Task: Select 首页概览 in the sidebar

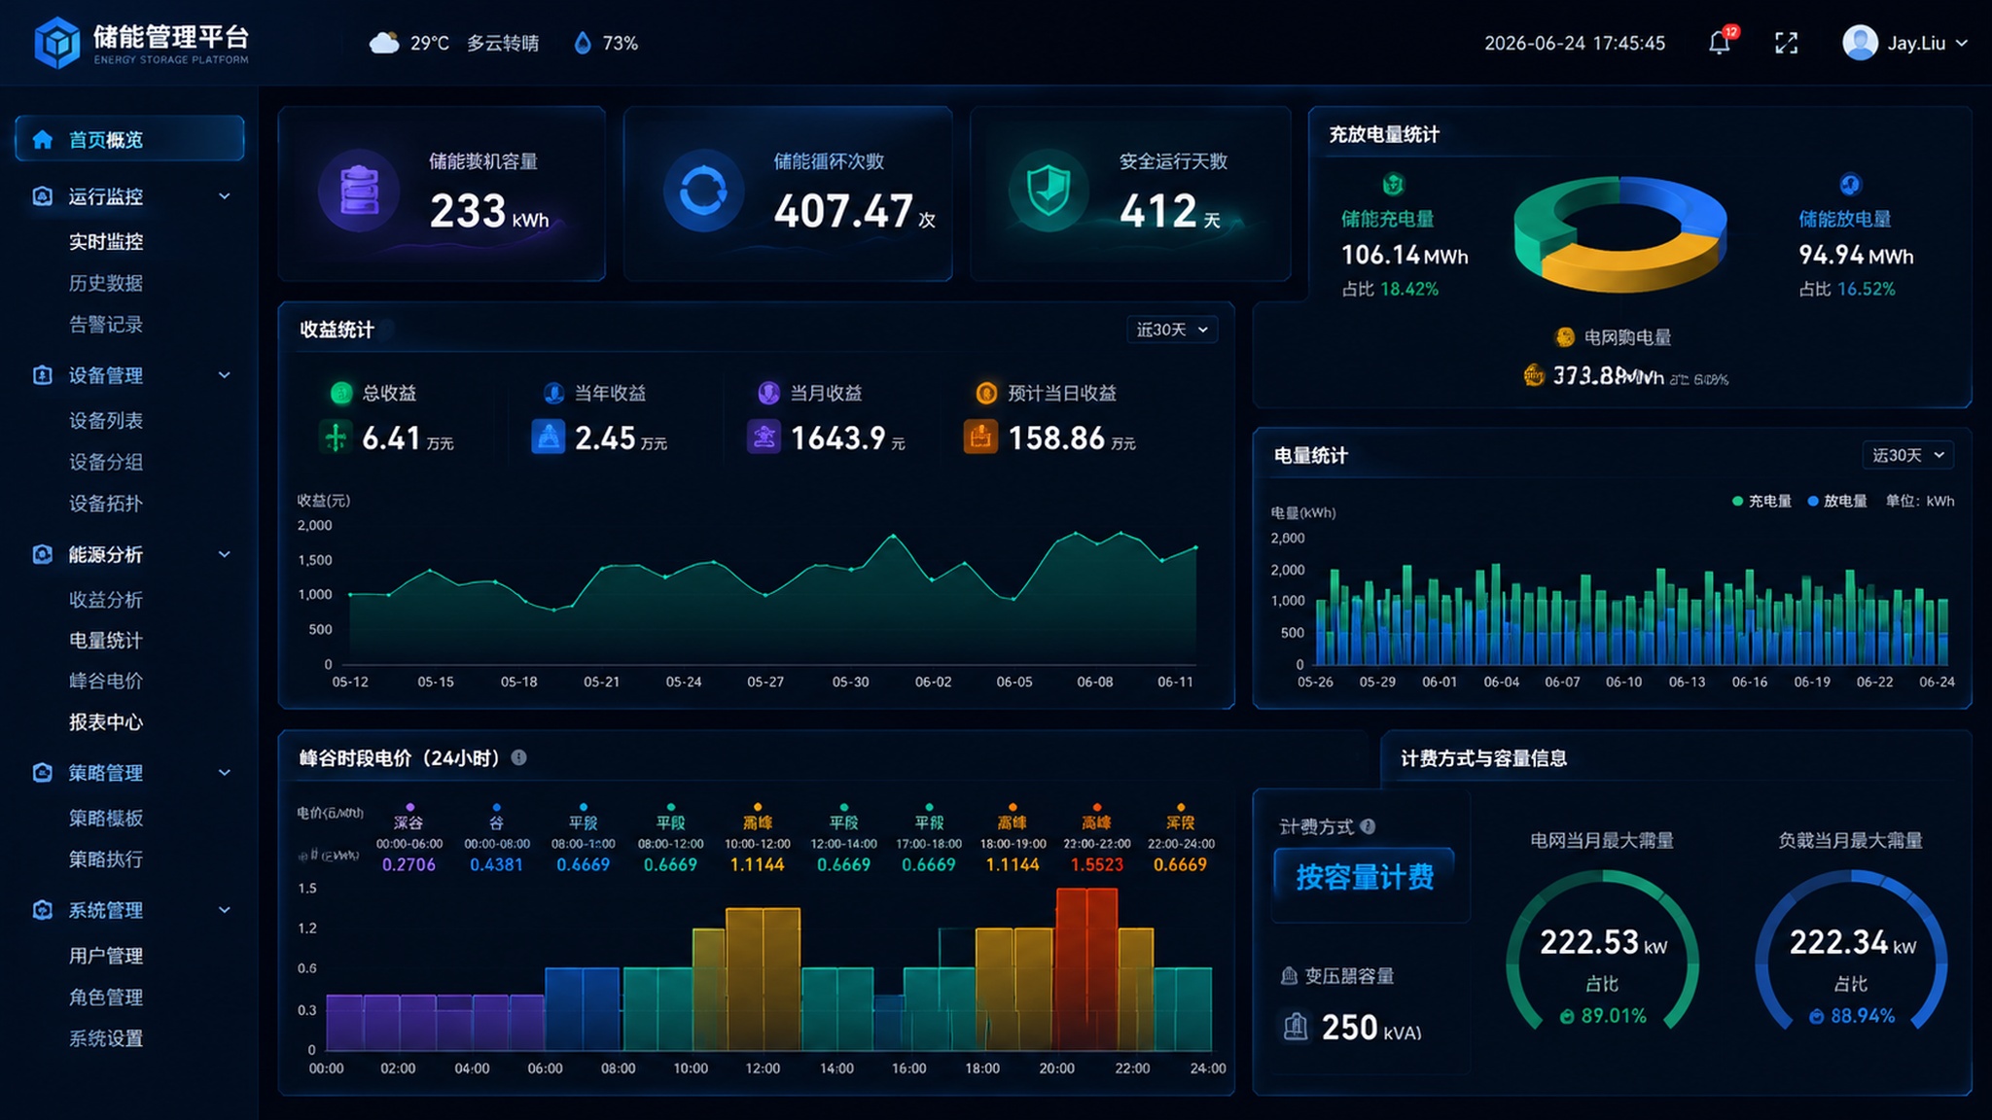Action: pos(130,139)
